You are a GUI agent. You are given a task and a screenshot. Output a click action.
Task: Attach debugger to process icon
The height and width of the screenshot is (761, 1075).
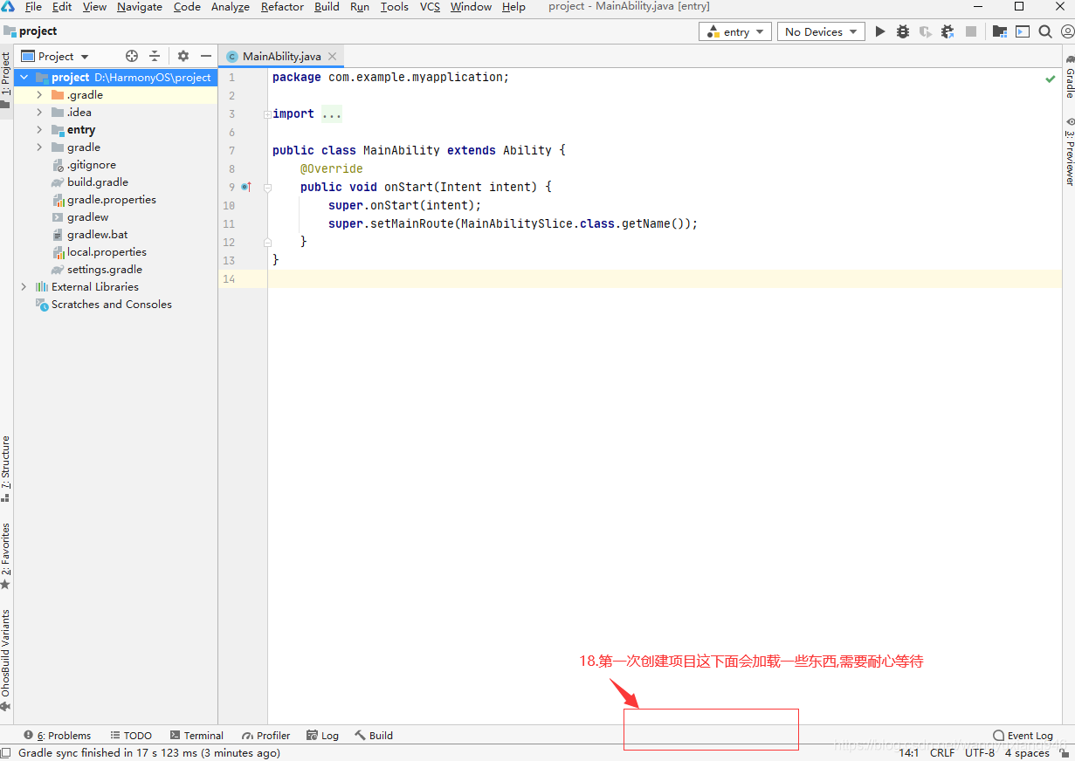pos(948,31)
